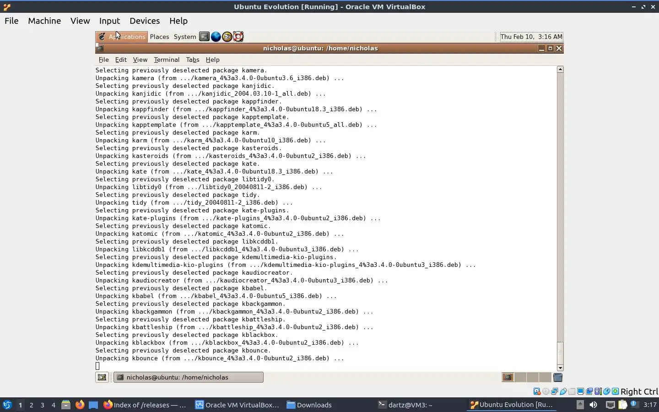Click the VirtualBox CPU virtualization indicator

click(598, 391)
